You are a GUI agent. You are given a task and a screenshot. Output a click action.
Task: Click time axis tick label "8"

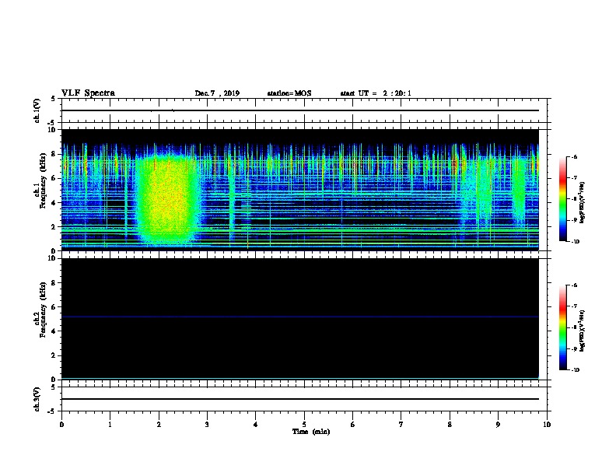click(450, 425)
